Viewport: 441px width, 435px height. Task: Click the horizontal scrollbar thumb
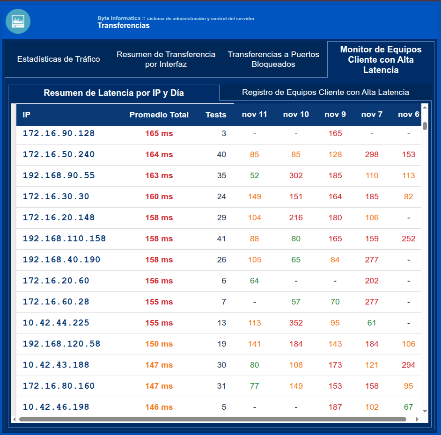[211, 419]
